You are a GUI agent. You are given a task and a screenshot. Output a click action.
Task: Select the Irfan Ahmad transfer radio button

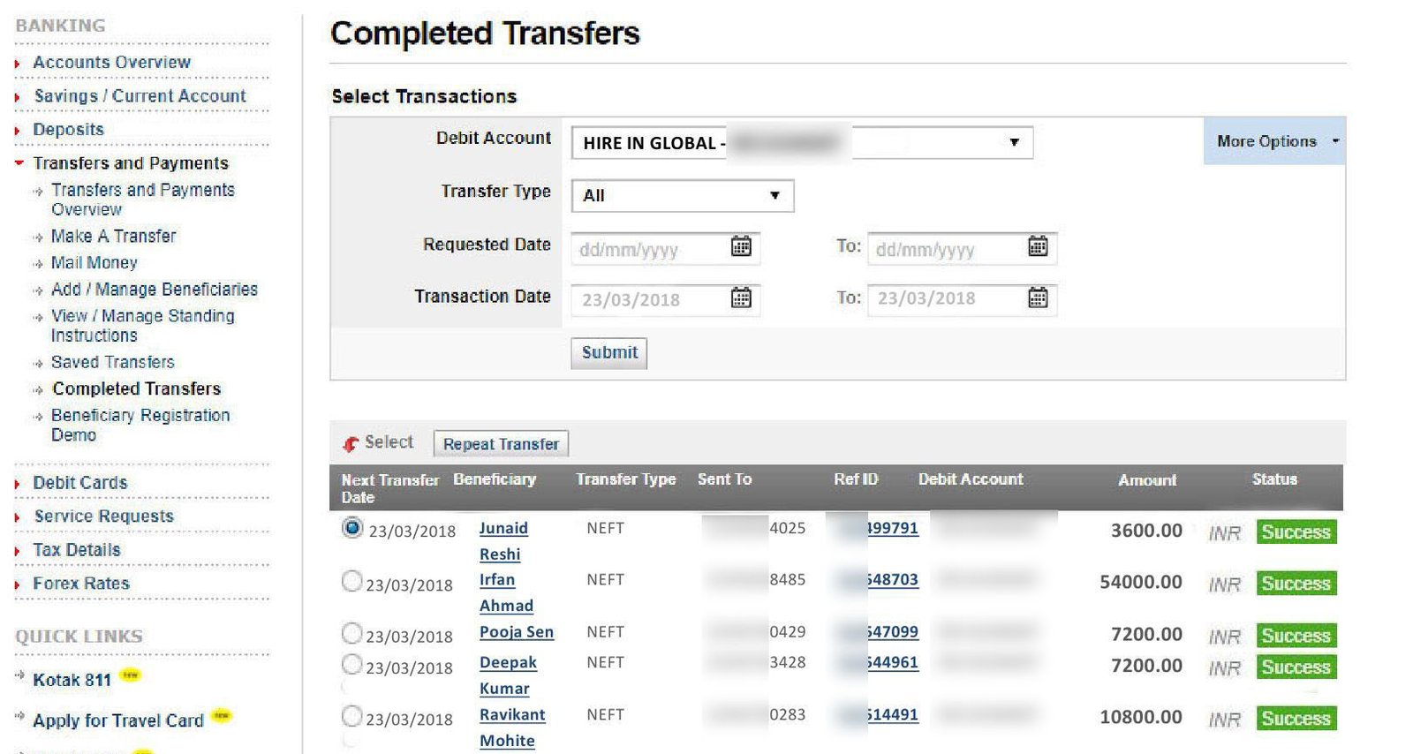coord(351,581)
